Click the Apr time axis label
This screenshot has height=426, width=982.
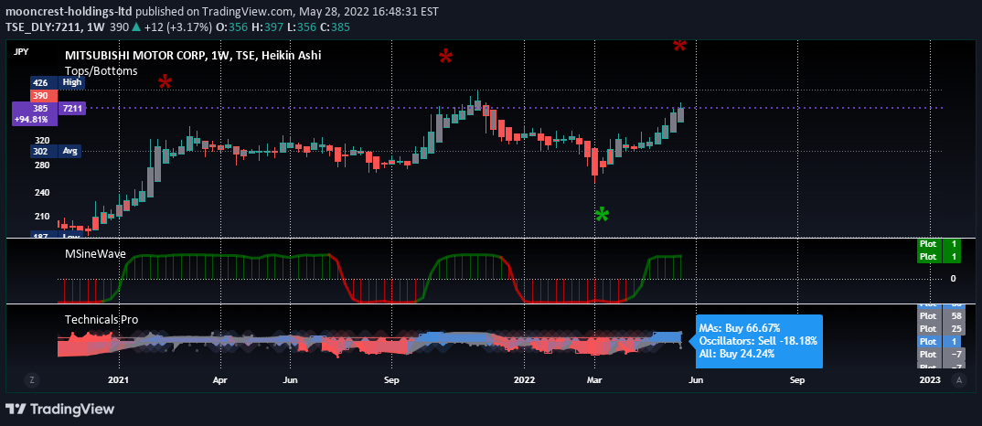click(x=219, y=379)
